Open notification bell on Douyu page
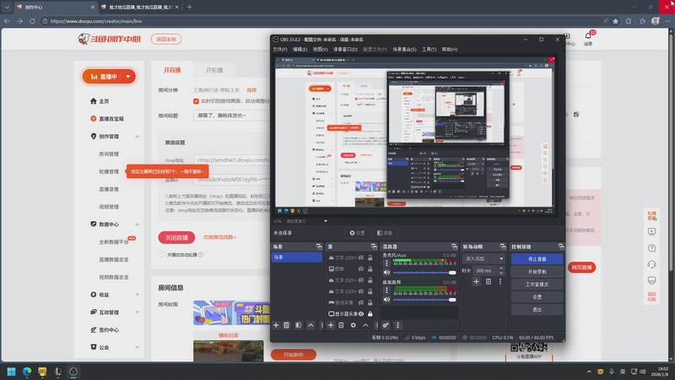Image resolution: width=675 pixels, height=380 pixels. point(588,35)
